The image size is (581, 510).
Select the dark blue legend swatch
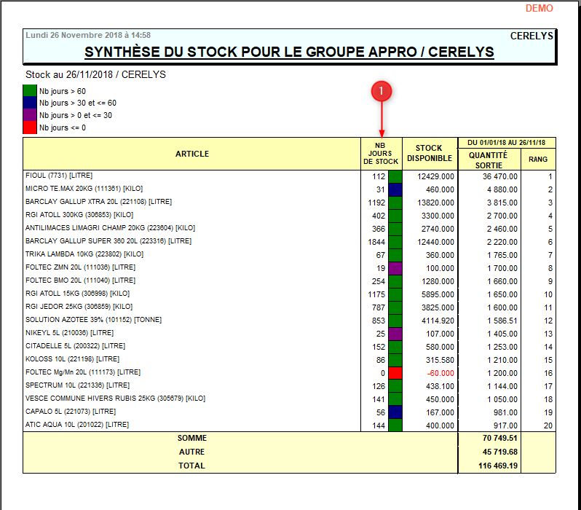[x=30, y=103]
